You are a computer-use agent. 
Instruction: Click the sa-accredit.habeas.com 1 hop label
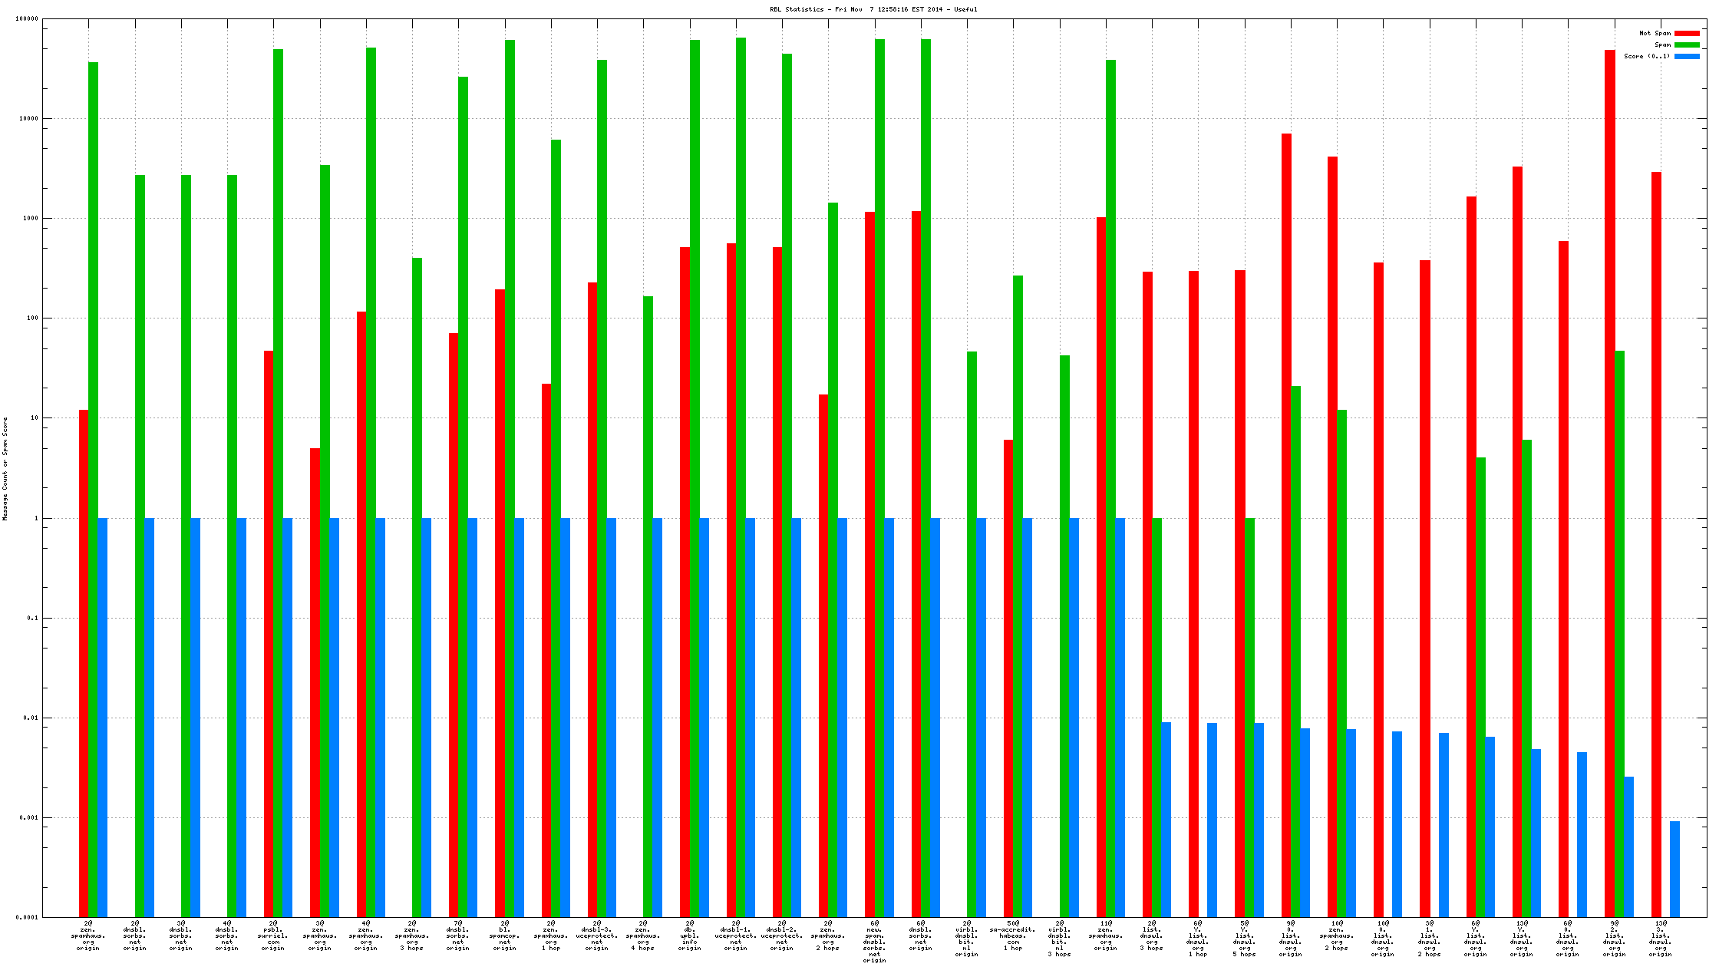1013,936
